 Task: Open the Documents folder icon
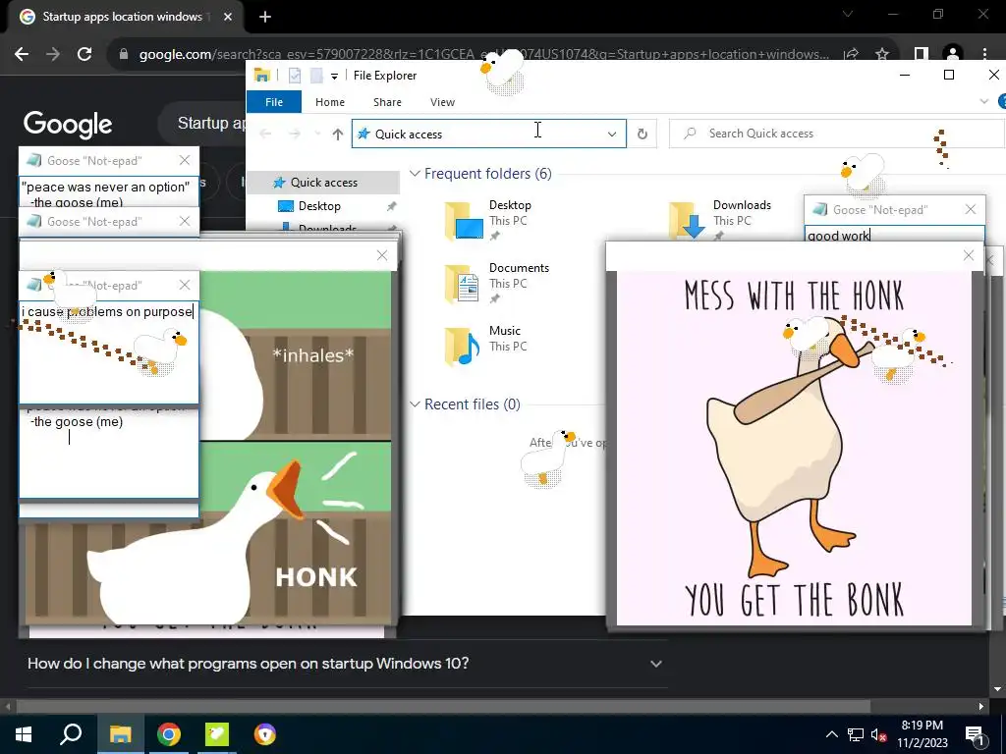[463, 284]
